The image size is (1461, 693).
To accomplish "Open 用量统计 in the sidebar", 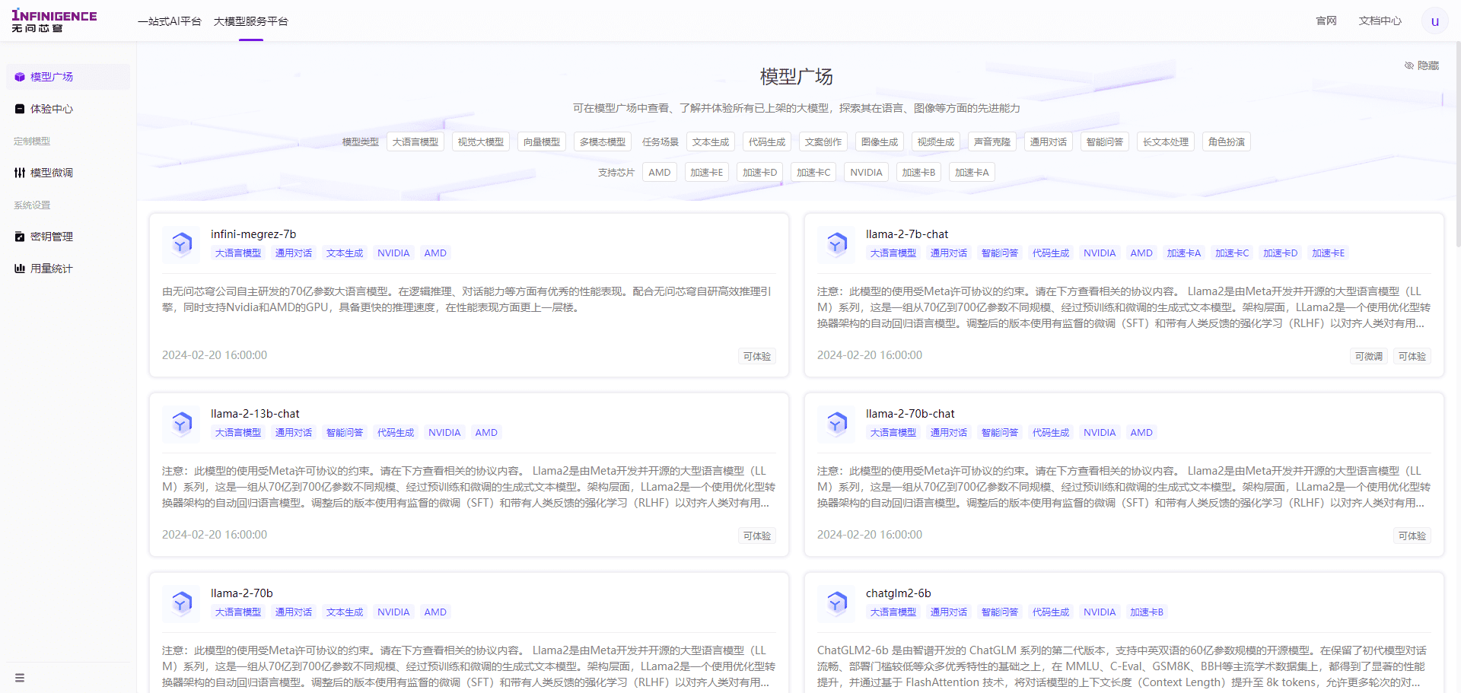I will click(x=68, y=269).
